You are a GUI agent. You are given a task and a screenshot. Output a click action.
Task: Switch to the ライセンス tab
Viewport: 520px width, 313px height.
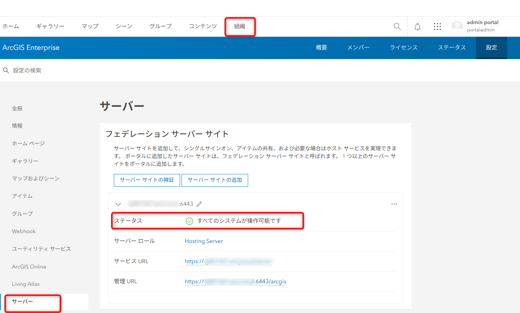(x=403, y=48)
